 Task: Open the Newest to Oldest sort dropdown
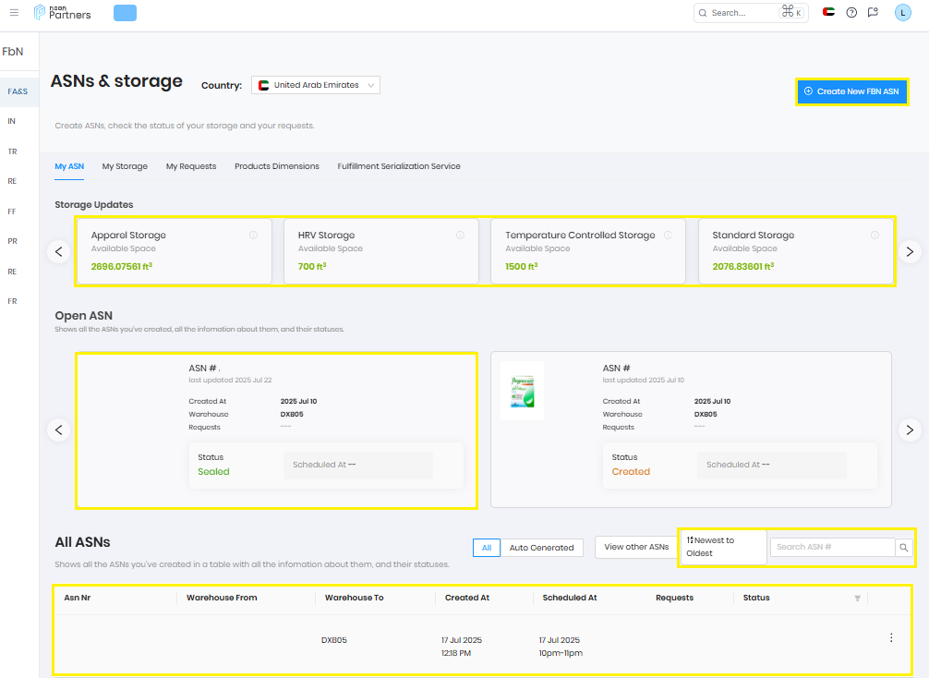coord(723,547)
